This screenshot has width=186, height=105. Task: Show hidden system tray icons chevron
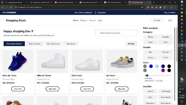(x=180, y=86)
